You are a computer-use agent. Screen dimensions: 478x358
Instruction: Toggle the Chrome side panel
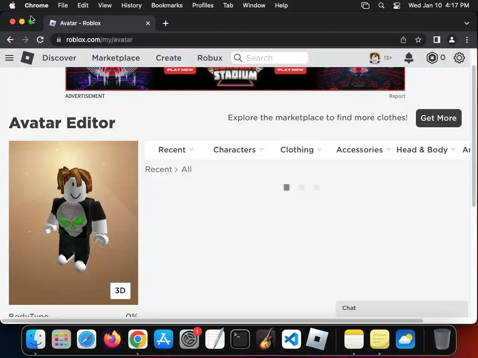click(437, 40)
